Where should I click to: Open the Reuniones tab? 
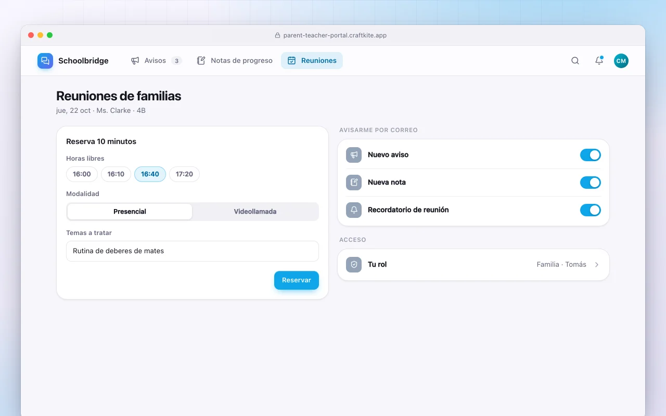312,61
